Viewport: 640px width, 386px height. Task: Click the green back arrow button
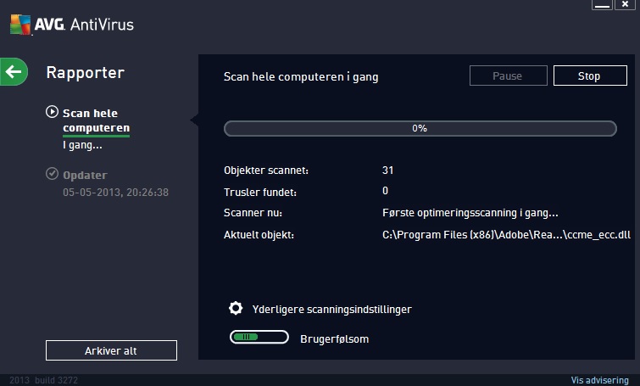pyautogui.click(x=14, y=72)
